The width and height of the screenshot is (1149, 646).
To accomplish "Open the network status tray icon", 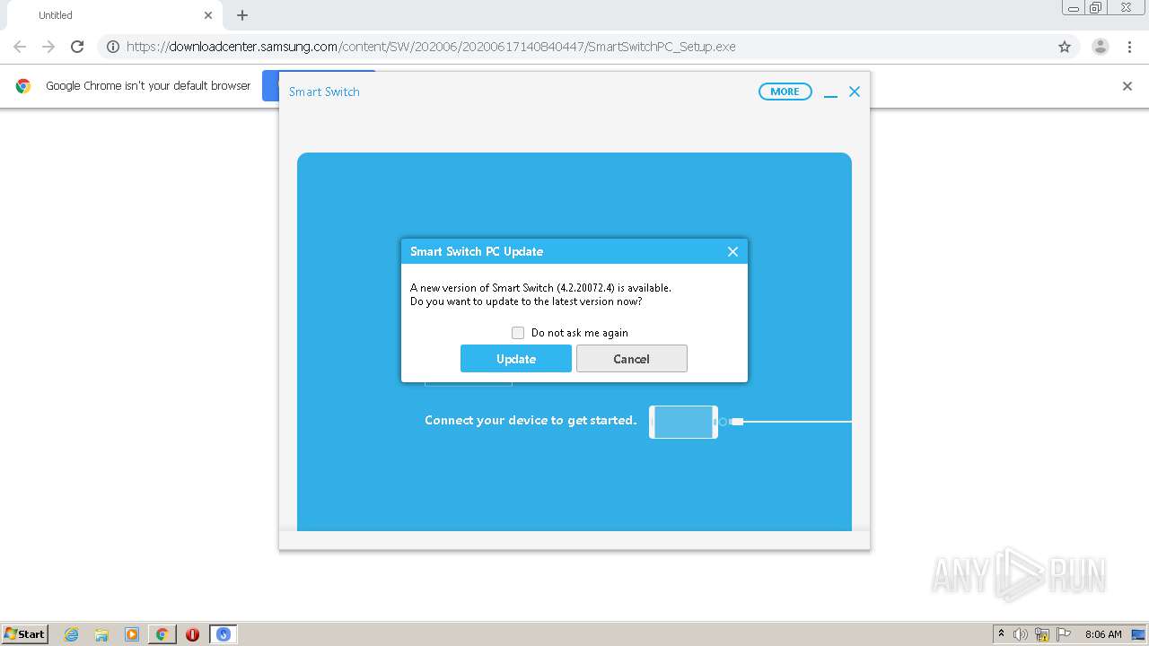I will (x=1042, y=634).
